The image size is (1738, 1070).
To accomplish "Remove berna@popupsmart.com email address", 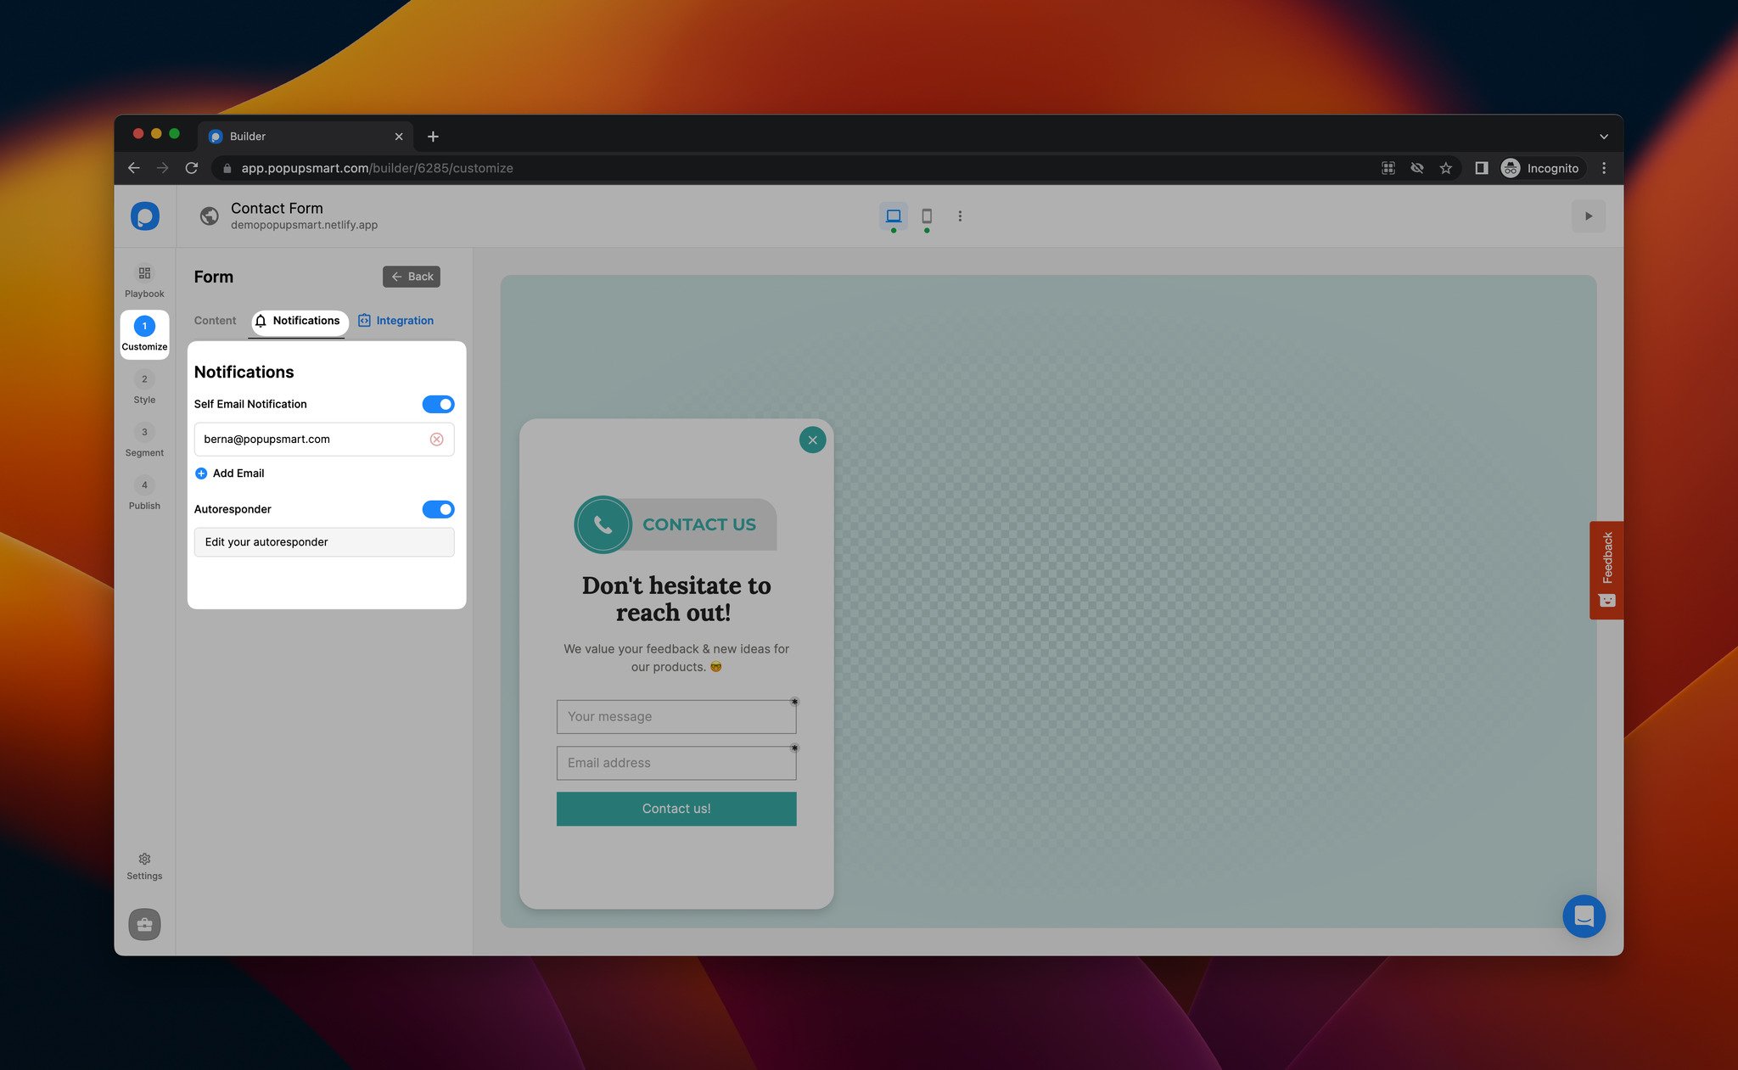I will 435,438.
